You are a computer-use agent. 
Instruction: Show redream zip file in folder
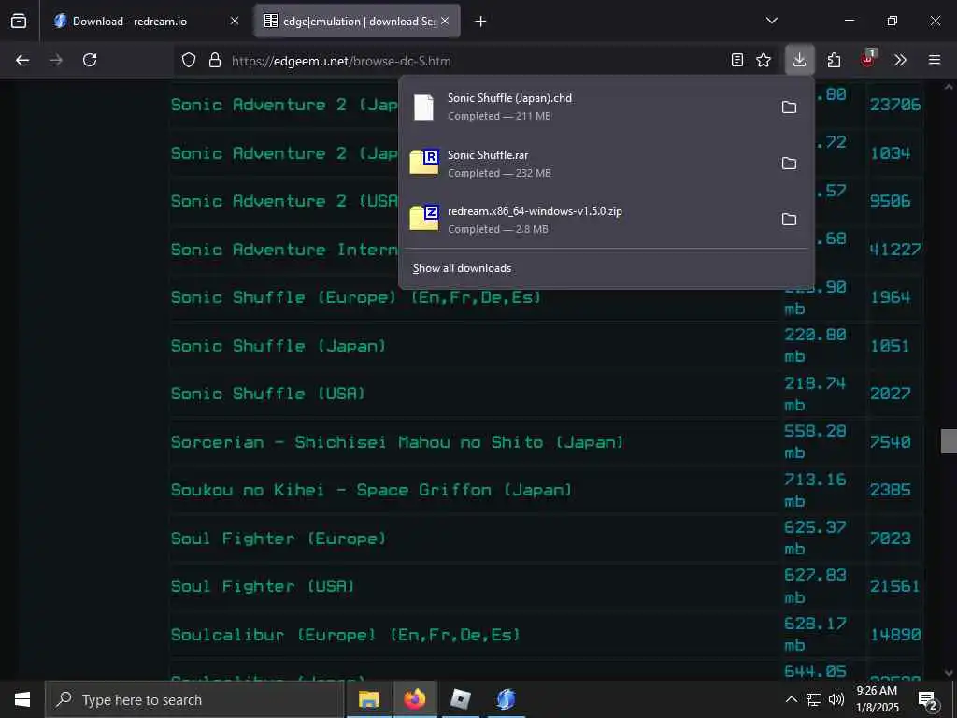(789, 220)
